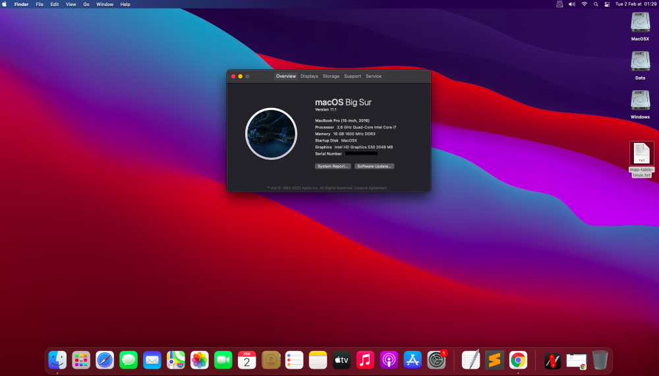Image resolution: width=659 pixels, height=376 pixels.
Task: Launch Google Chrome from the Dock
Action: point(518,360)
